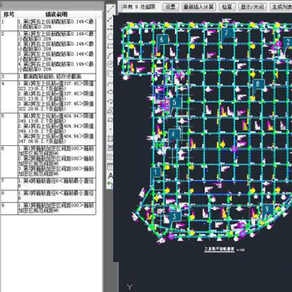Select the Ellipse drawing tool
The width and height of the screenshot is (292, 292).
click(x=110, y=91)
